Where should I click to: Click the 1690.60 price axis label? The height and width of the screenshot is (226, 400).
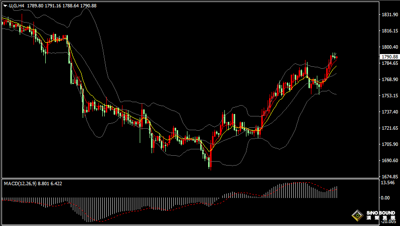click(390, 161)
